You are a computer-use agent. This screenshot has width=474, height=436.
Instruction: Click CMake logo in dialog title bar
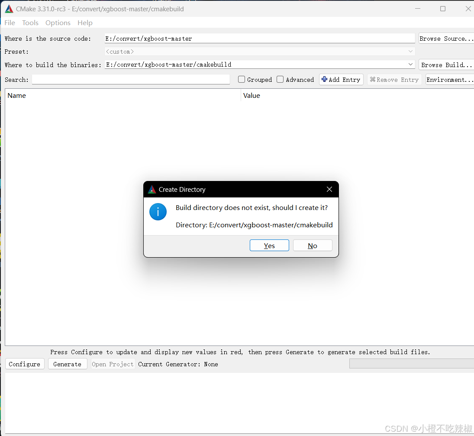tap(152, 190)
